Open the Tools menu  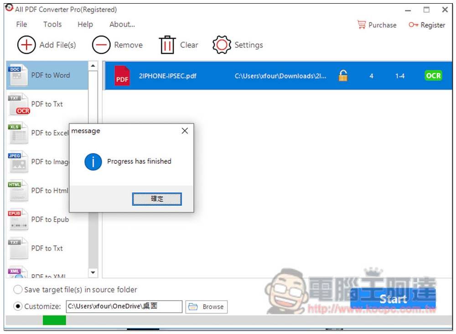click(x=52, y=25)
